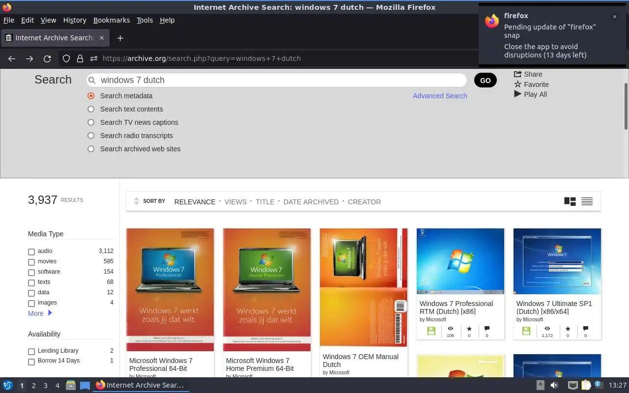This screenshot has height=393, width=629.
Task: Switch to list view layout
Action: tap(587, 201)
